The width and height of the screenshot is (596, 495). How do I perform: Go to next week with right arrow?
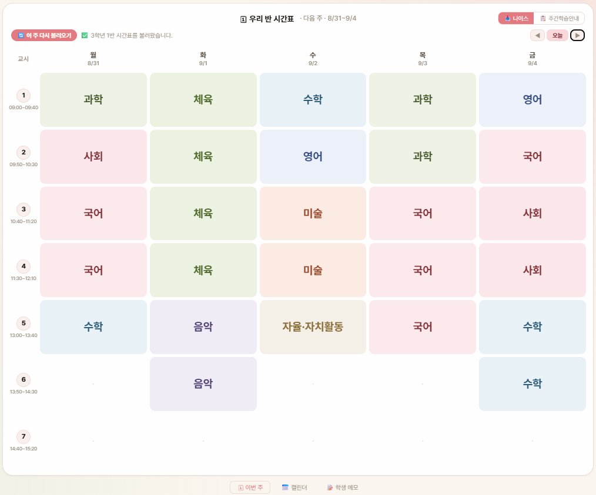point(577,35)
